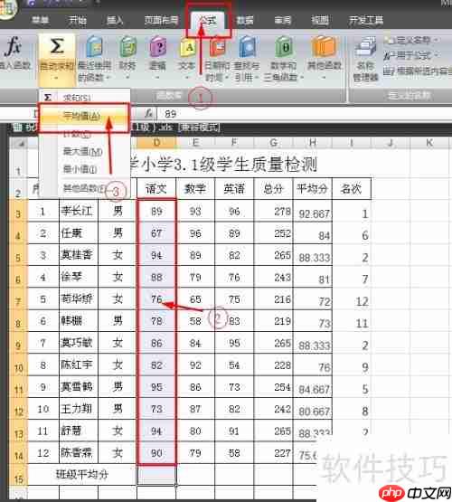Choose 平均值(A) Average from AutoSum menu
The width and height of the screenshot is (452, 502).
pos(84,116)
